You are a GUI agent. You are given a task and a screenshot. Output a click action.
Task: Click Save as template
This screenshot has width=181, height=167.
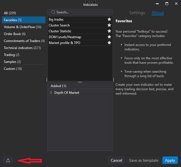[x=144, y=160]
